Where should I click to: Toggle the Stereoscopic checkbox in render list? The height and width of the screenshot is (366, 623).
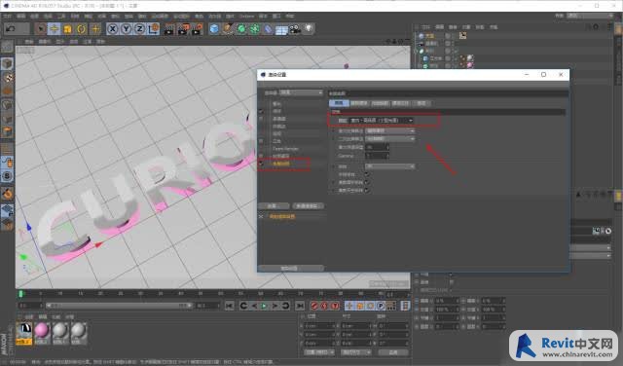point(261,141)
